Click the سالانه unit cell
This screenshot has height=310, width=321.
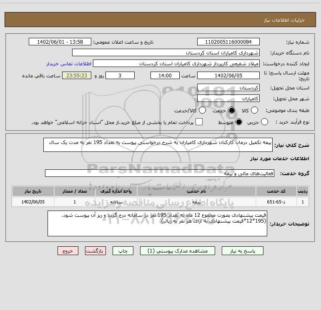(x=116, y=202)
